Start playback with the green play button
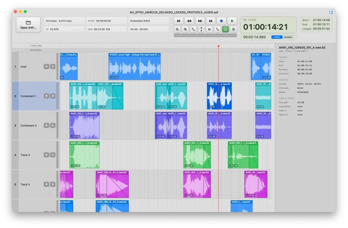348x228 pixels. tap(232, 21)
